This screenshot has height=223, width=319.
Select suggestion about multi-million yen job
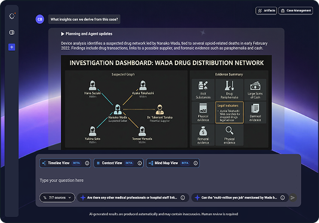pyautogui.click(x=240, y=197)
